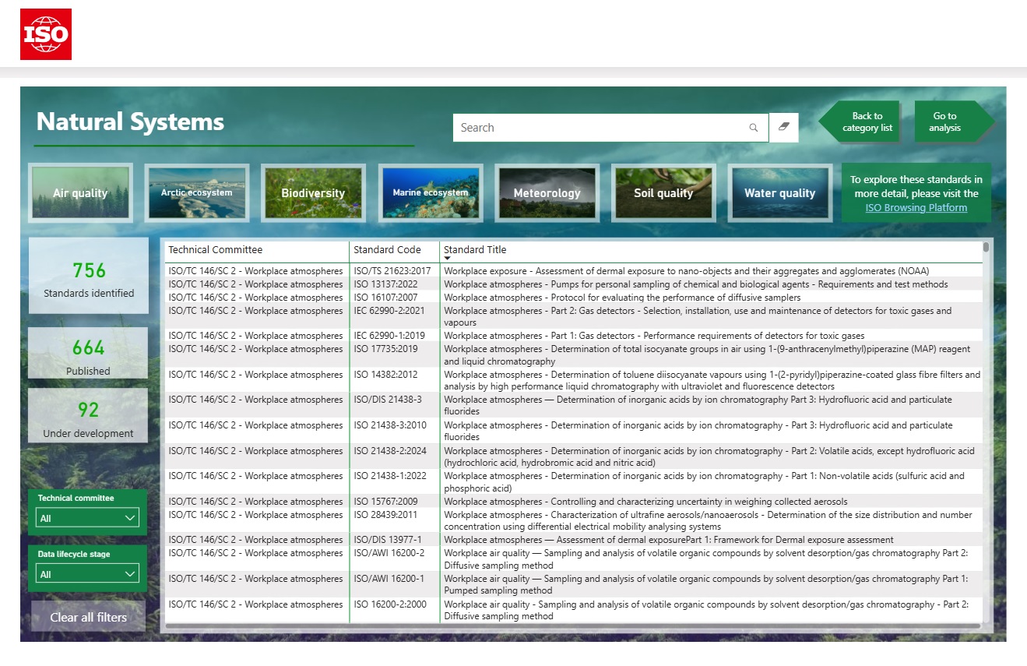Open the ISO Browsing Platform link
This screenshot has height=666, width=1027.
[916, 208]
